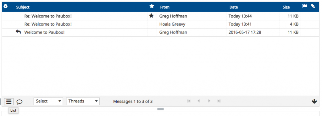Click the attachment paperclip column header
The image size is (322, 116).
pyautogui.click(x=313, y=6)
